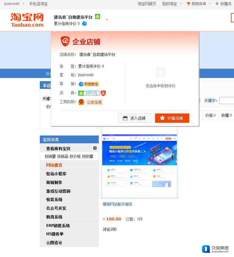The height and width of the screenshot is (257, 234).
Task: Sort by 按销量
Action: pos(50,157)
